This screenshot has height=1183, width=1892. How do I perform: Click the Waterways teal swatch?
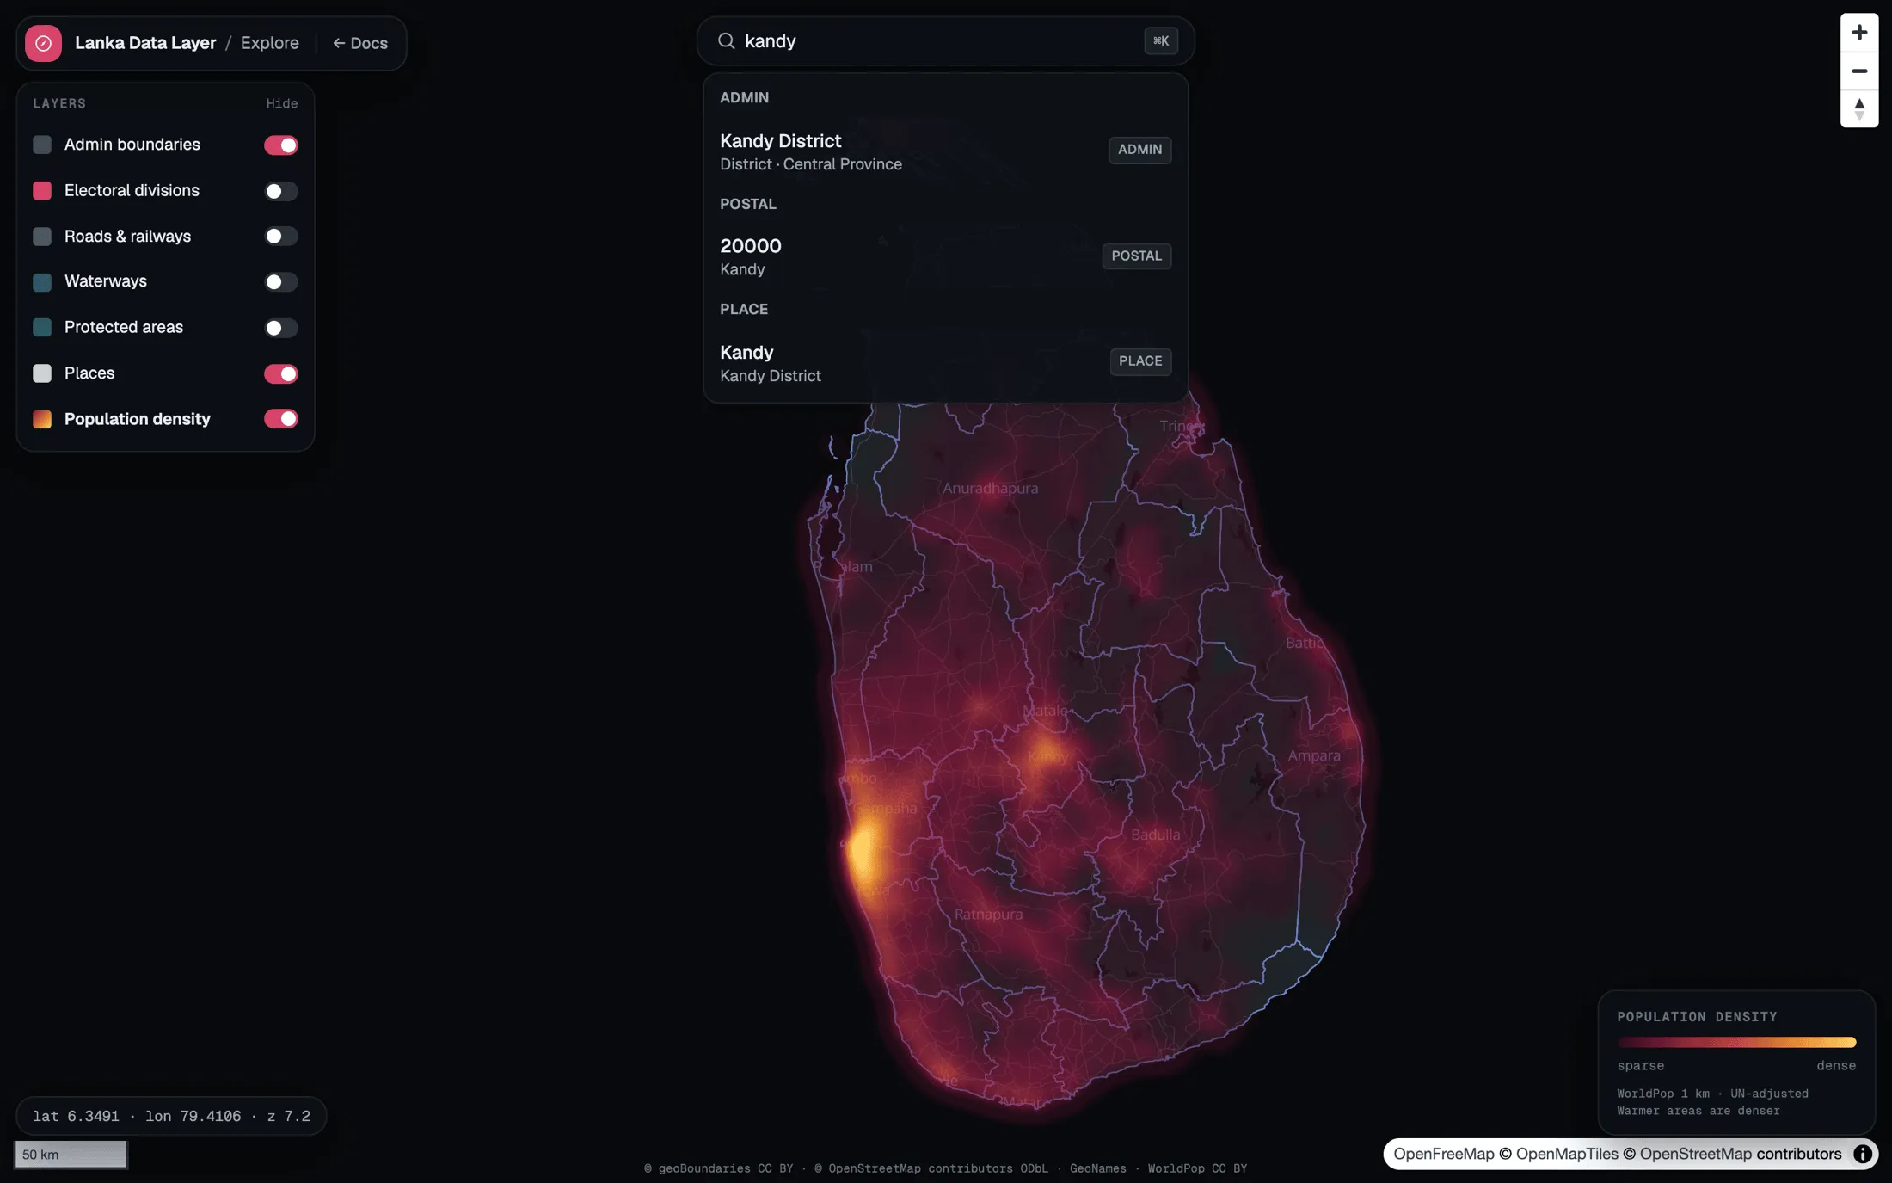tap(42, 281)
